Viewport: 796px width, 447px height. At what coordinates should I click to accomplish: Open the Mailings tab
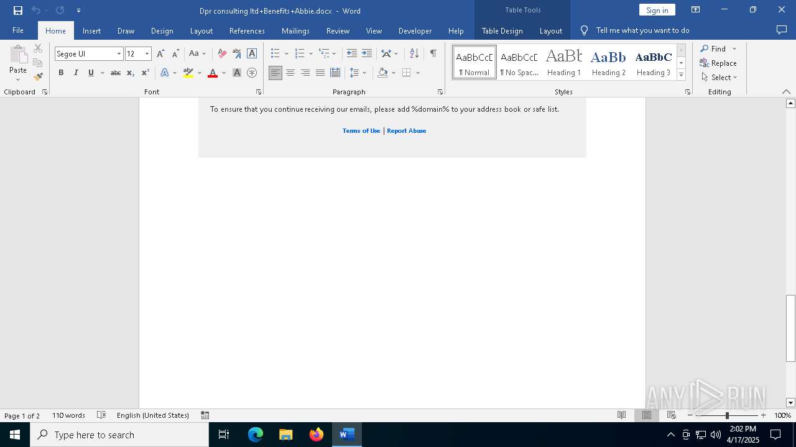[295, 30]
